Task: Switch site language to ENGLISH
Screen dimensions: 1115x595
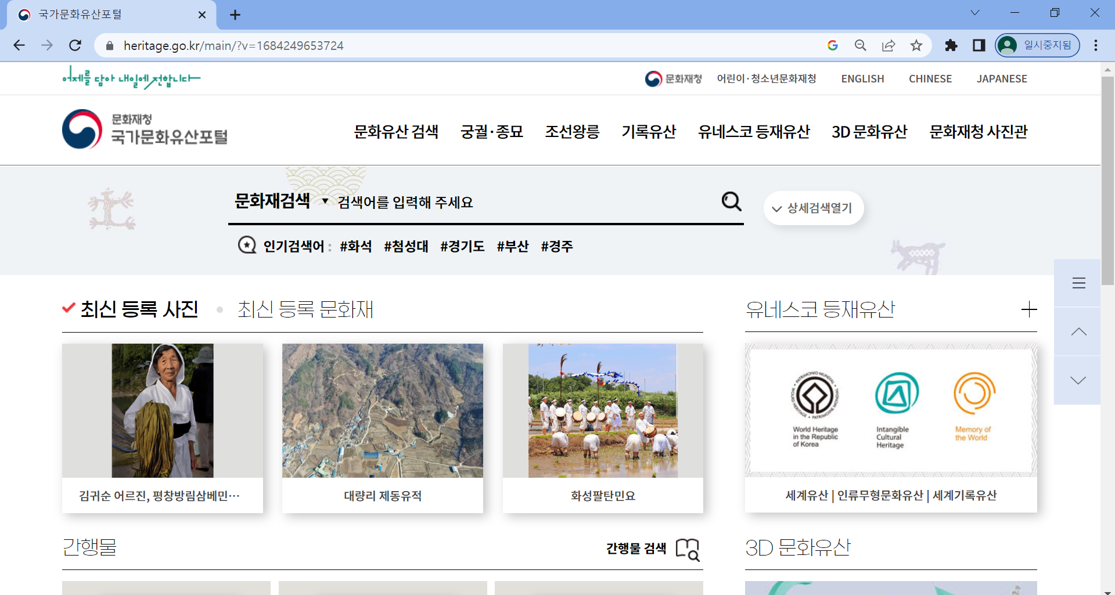Action: pos(862,78)
